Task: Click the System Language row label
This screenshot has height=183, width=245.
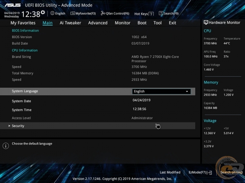Action: (x=25, y=91)
